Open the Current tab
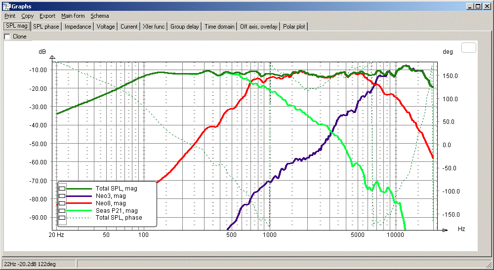The height and width of the screenshot is (270, 494). pos(129,27)
